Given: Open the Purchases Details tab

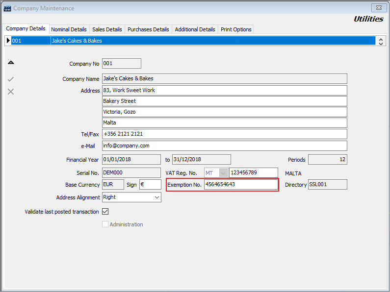Looking at the screenshot, I should point(148,29).
